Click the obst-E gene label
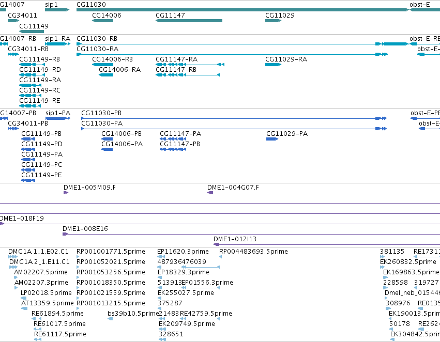 point(419,5)
